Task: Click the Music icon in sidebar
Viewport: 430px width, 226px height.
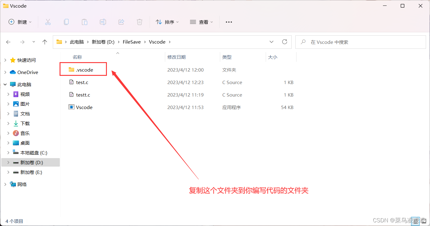Action: 16,133
